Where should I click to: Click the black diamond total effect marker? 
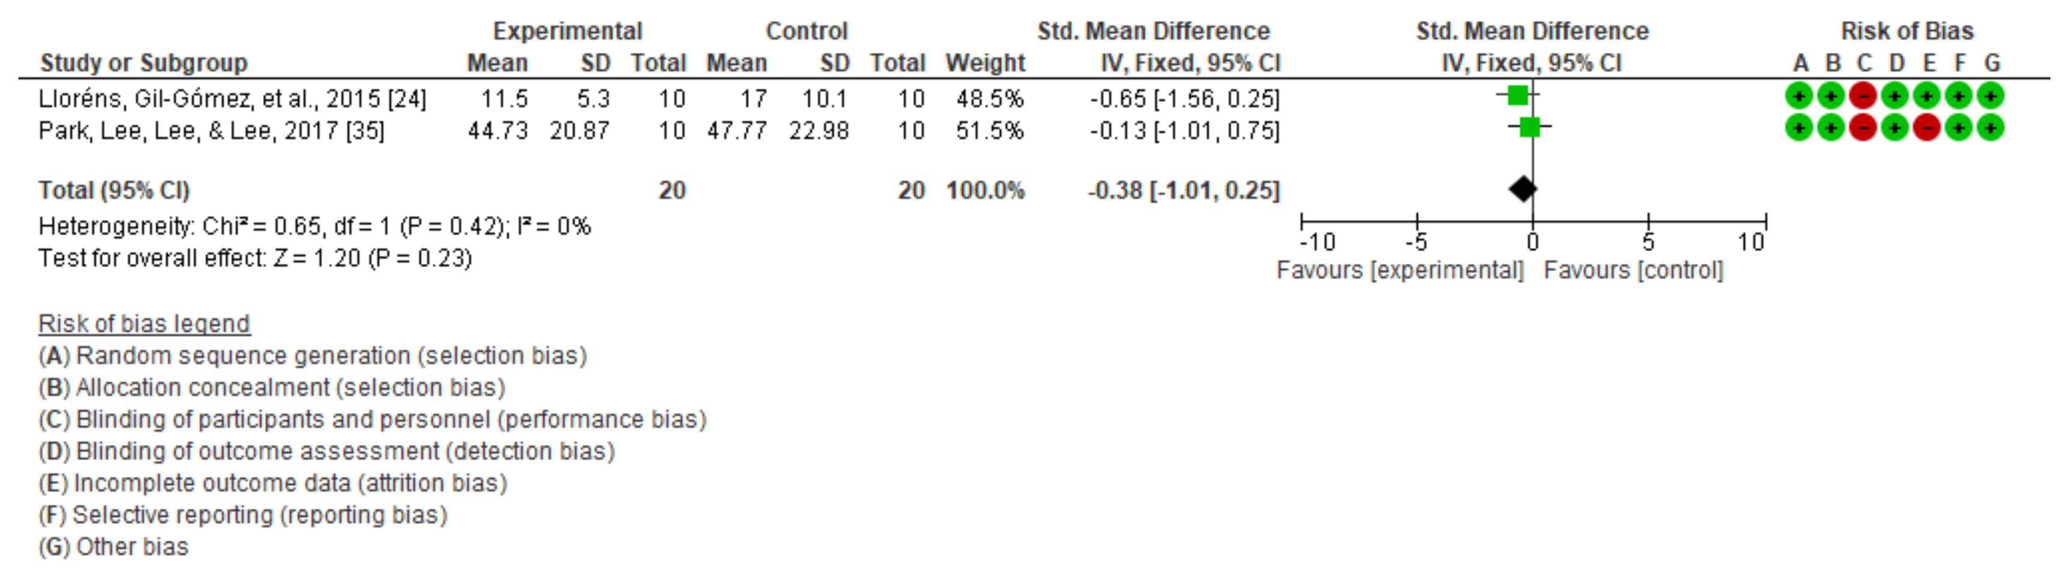pos(1522,189)
